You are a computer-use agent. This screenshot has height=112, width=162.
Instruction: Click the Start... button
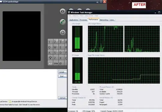[62, 76]
